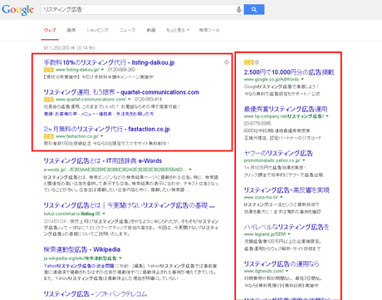Click green URL www.google.co.jp/AdWords
This screenshot has width=382, height=300.
coord(272,79)
